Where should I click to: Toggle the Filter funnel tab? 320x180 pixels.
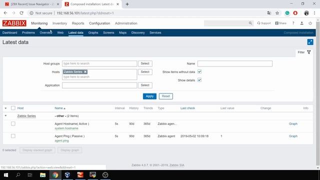point(304,52)
